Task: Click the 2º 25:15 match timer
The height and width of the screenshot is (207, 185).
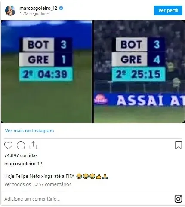Action: (139, 74)
